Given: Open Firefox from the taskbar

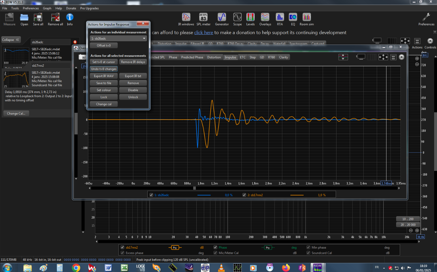Looking at the screenshot, I should click(286, 268).
